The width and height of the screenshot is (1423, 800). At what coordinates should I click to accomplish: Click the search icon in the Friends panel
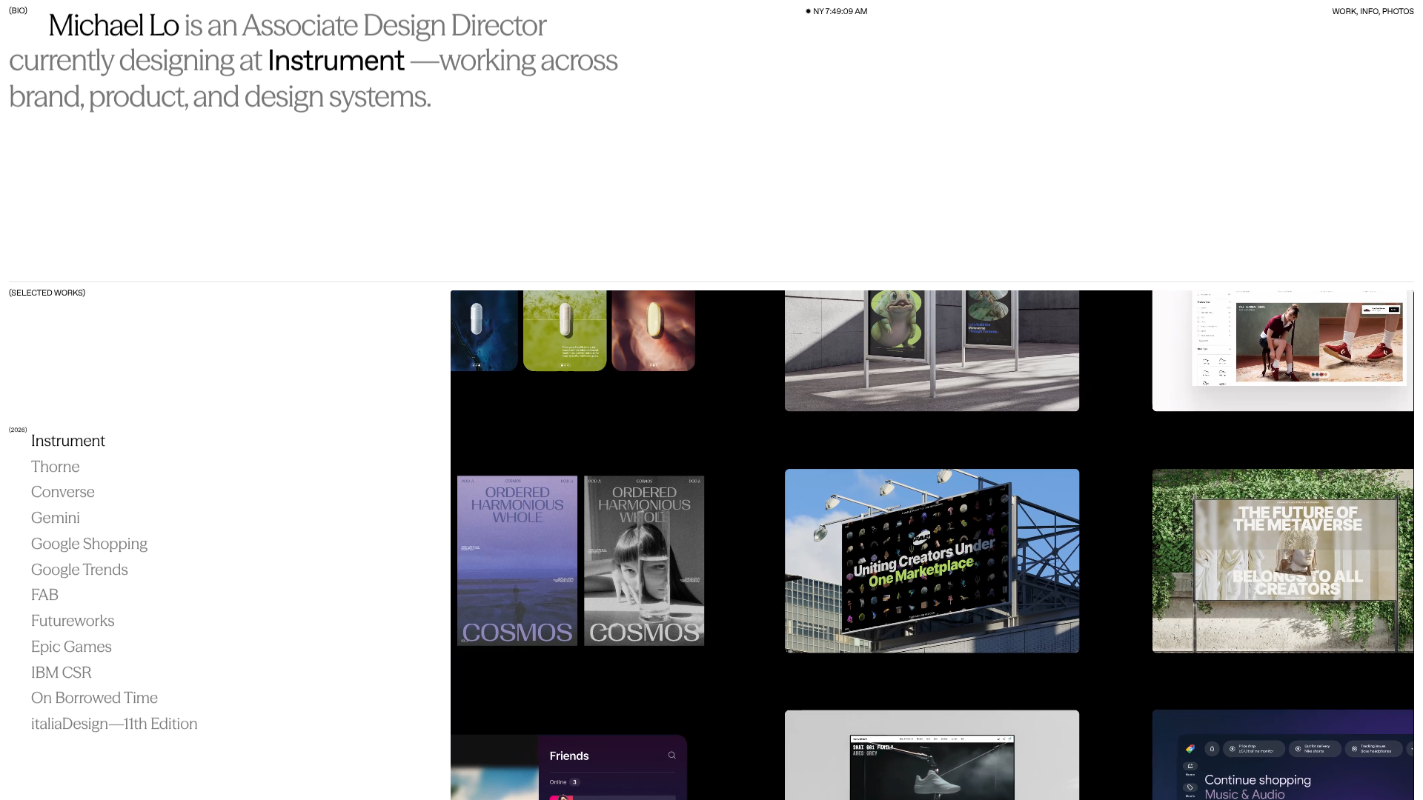tap(672, 756)
